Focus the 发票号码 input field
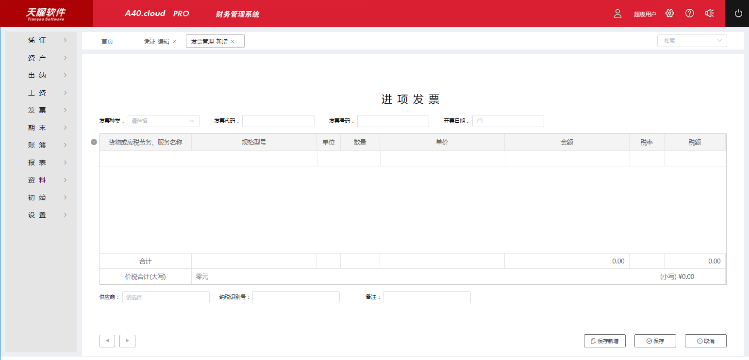Image resolution: width=749 pixels, height=360 pixels. [393, 121]
